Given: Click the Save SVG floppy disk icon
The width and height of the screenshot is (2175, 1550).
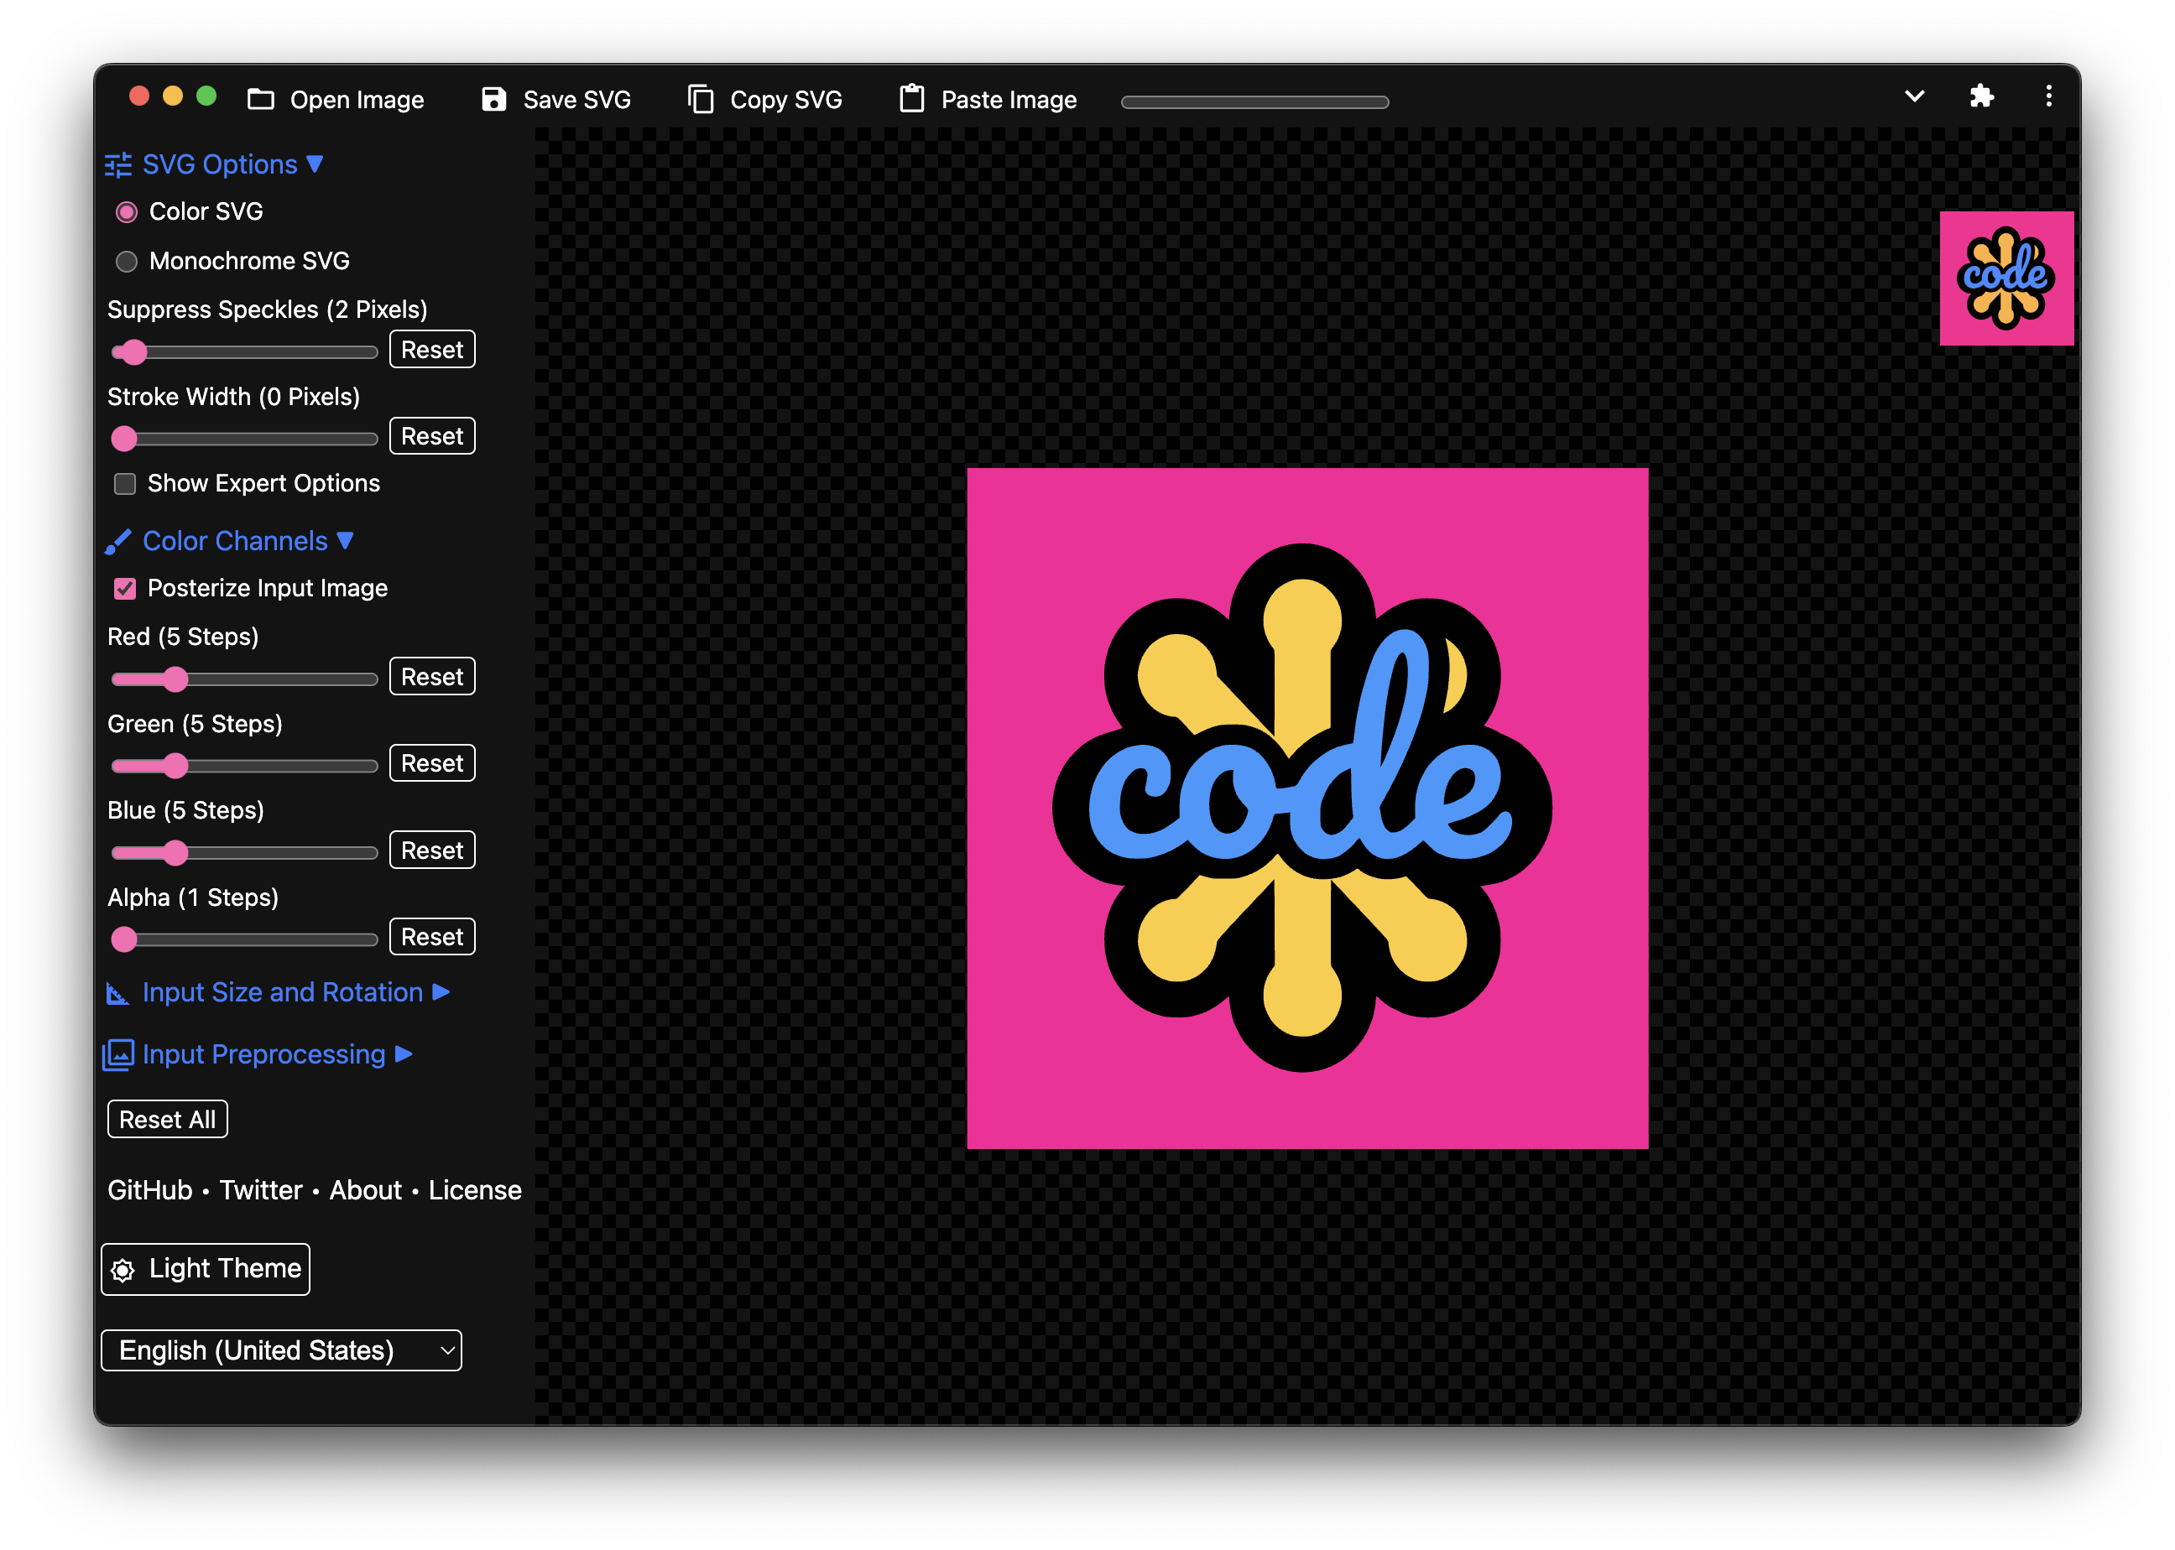Looking at the screenshot, I should click(x=493, y=99).
